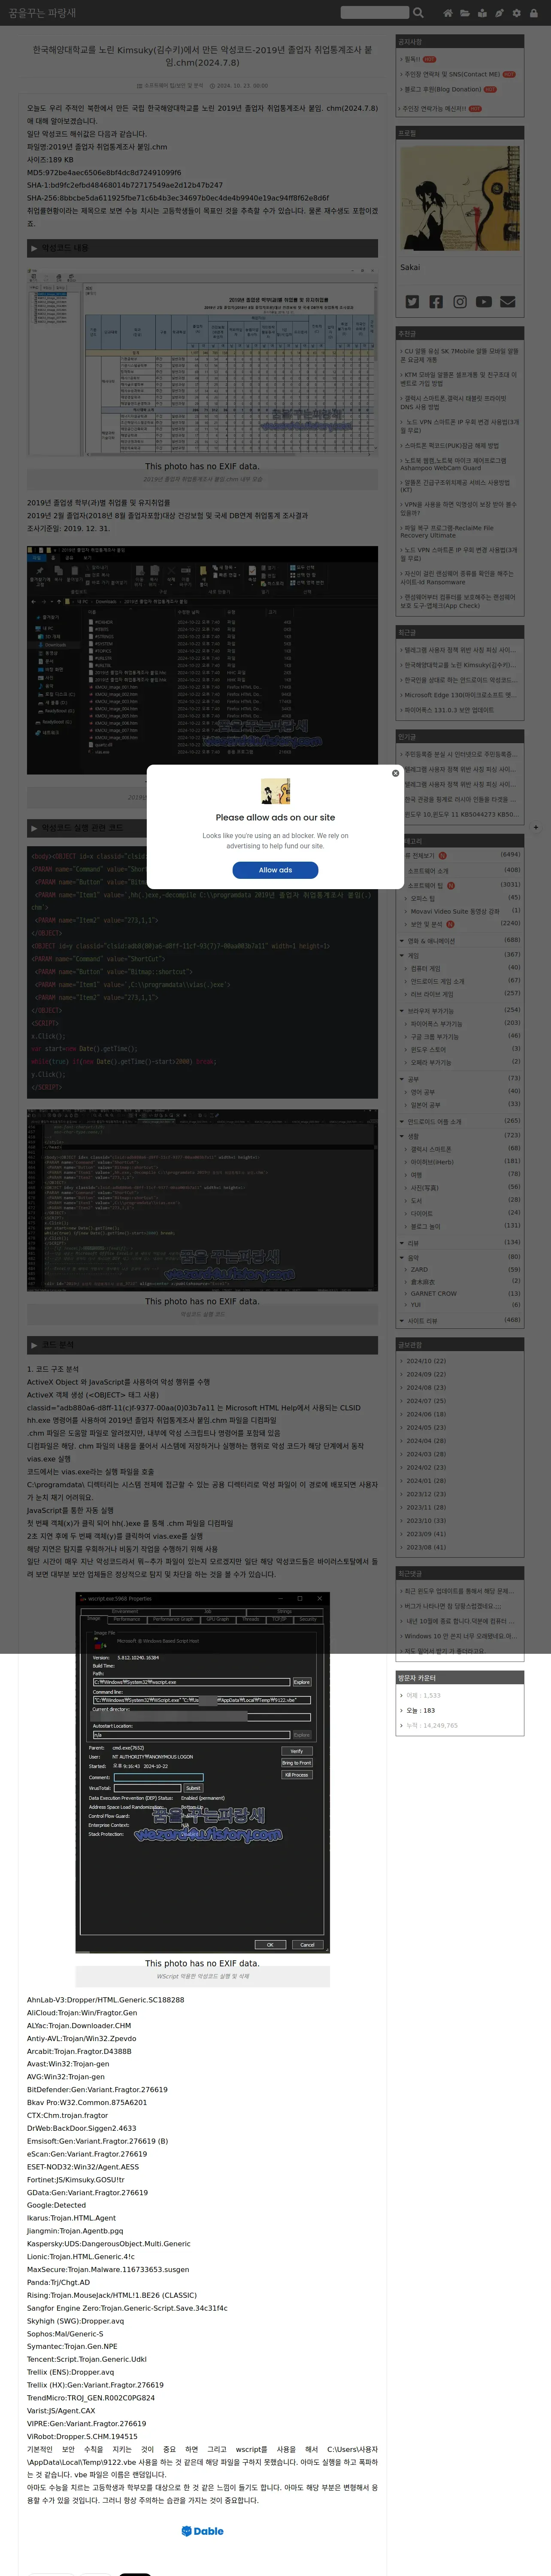The image size is (551, 2576).
Task: Click the email envelope icon
Action: click(x=508, y=301)
